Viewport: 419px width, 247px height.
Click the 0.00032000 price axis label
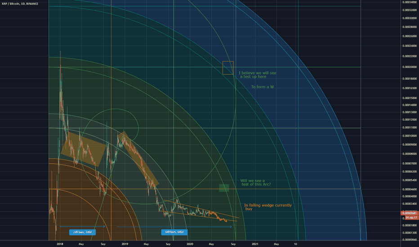(410, 10)
